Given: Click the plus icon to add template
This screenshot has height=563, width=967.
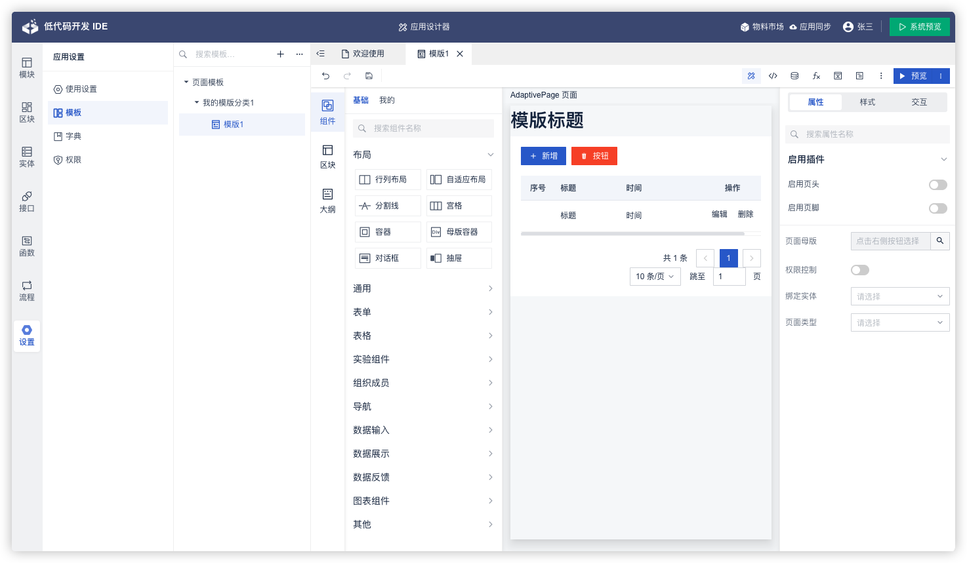Looking at the screenshot, I should coord(280,54).
